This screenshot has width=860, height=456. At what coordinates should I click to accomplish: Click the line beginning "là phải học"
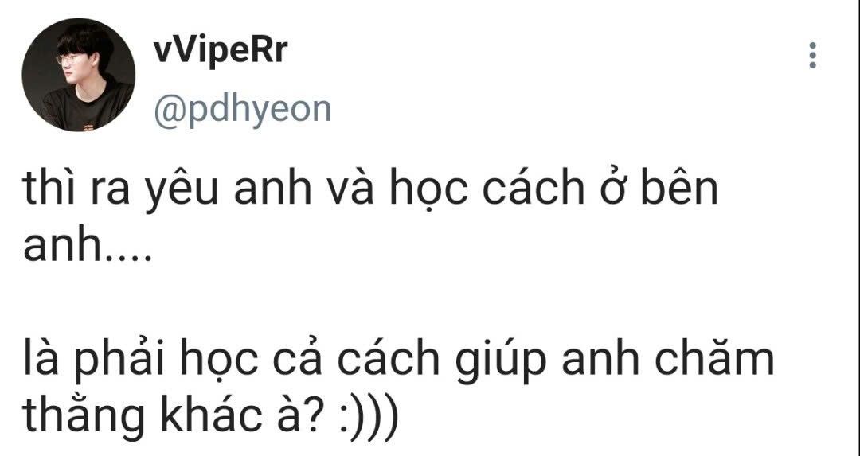[398, 362]
